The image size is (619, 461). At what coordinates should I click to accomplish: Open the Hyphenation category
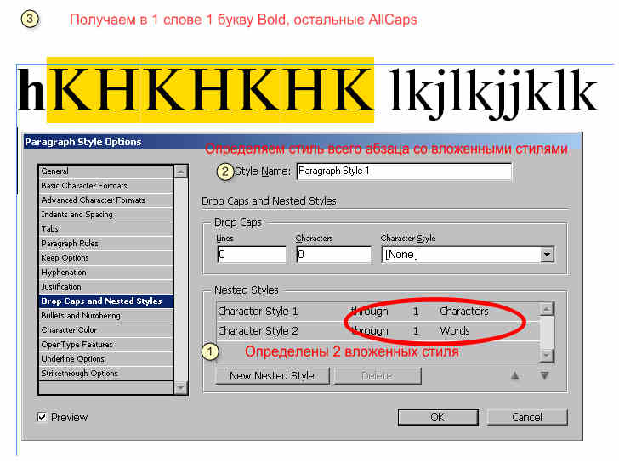click(106, 273)
